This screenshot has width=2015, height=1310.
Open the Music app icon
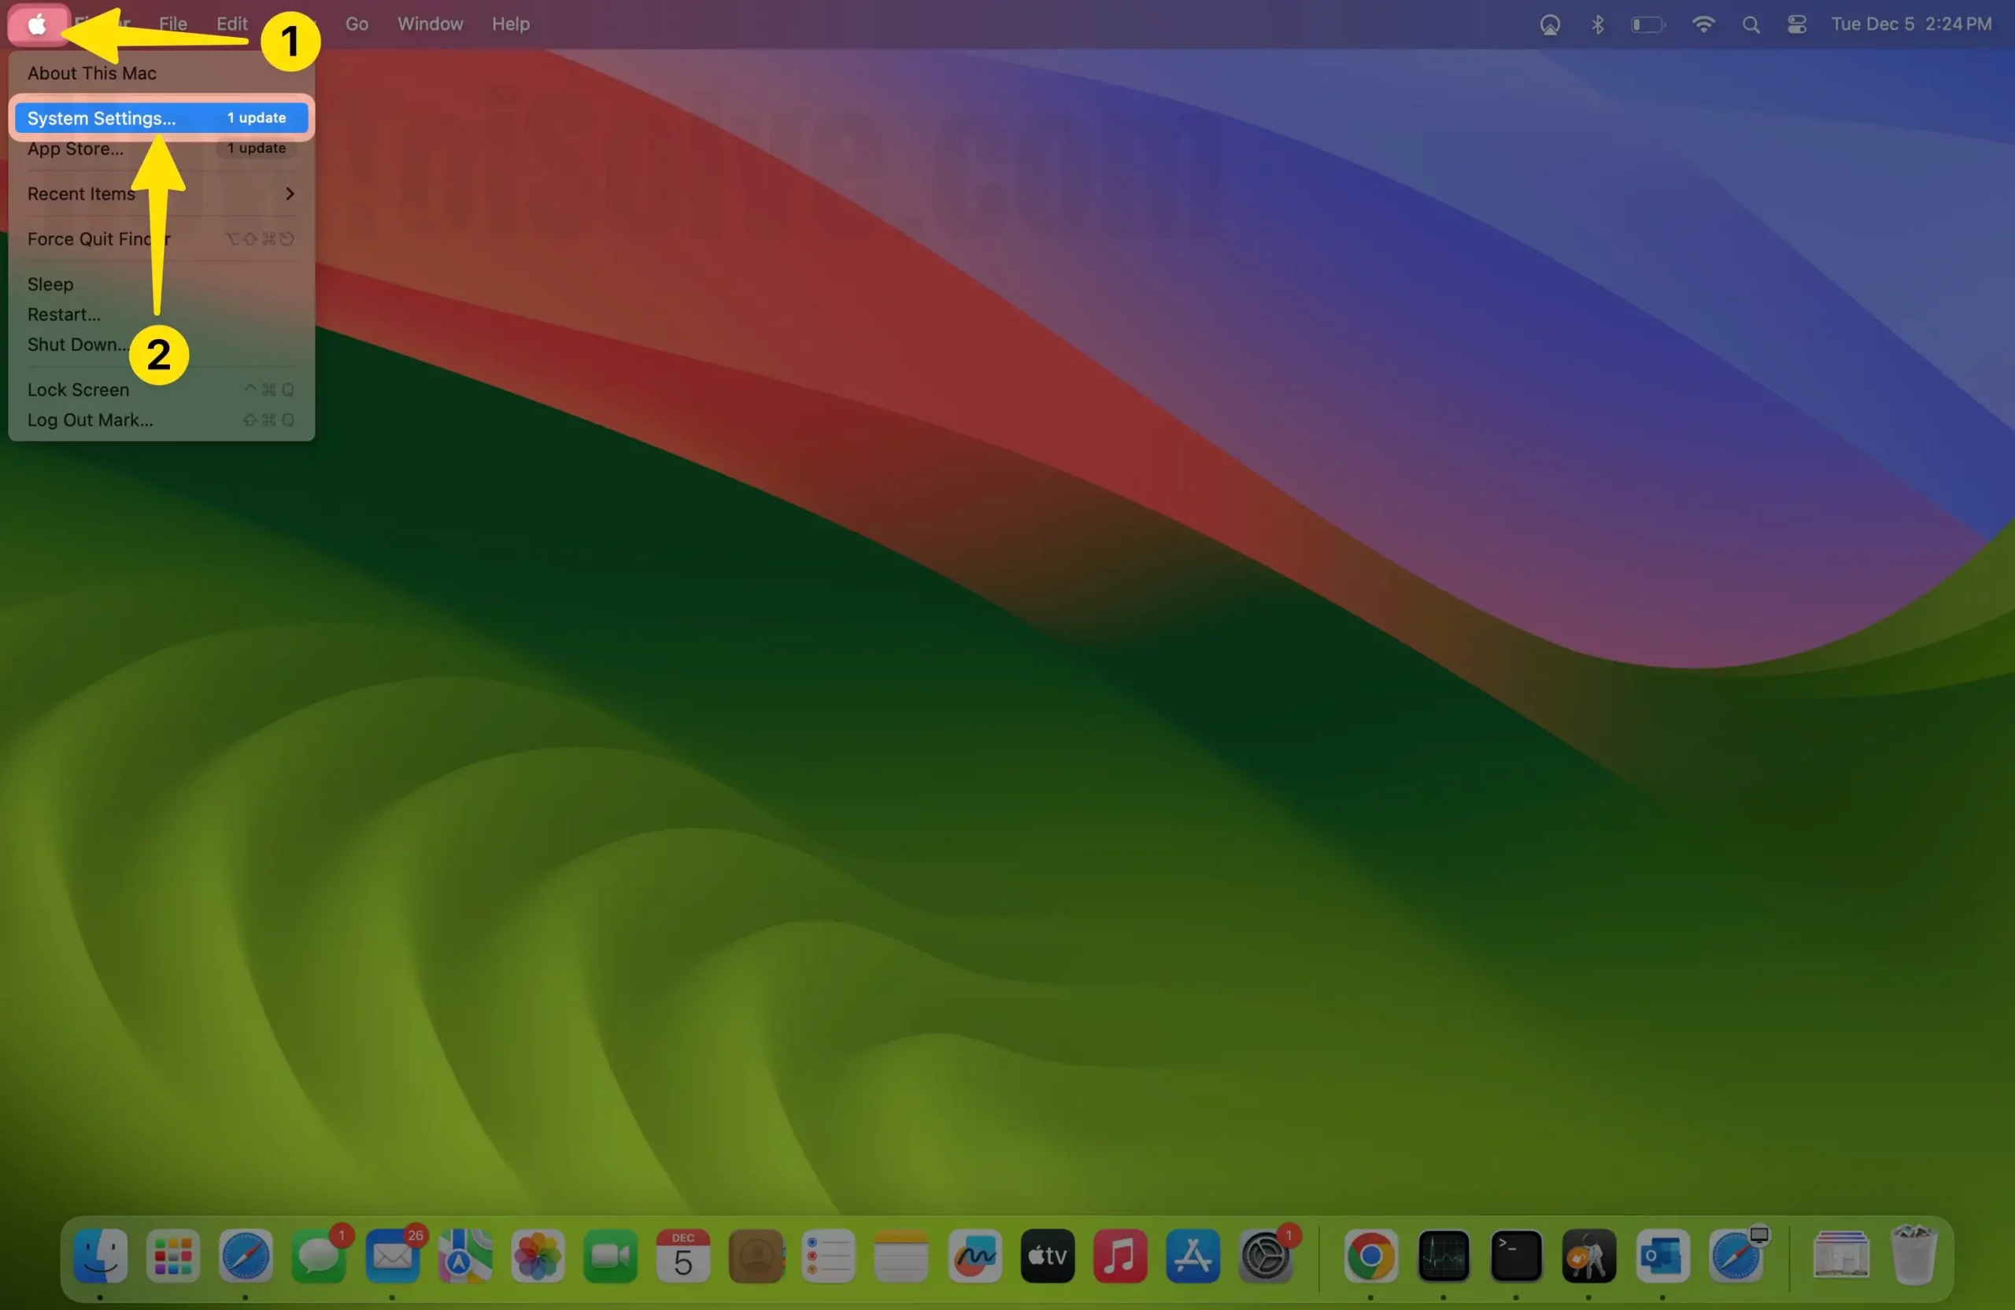pyautogui.click(x=1119, y=1256)
